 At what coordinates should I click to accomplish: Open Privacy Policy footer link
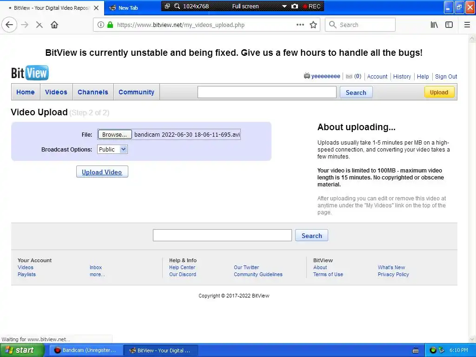[393, 274]
